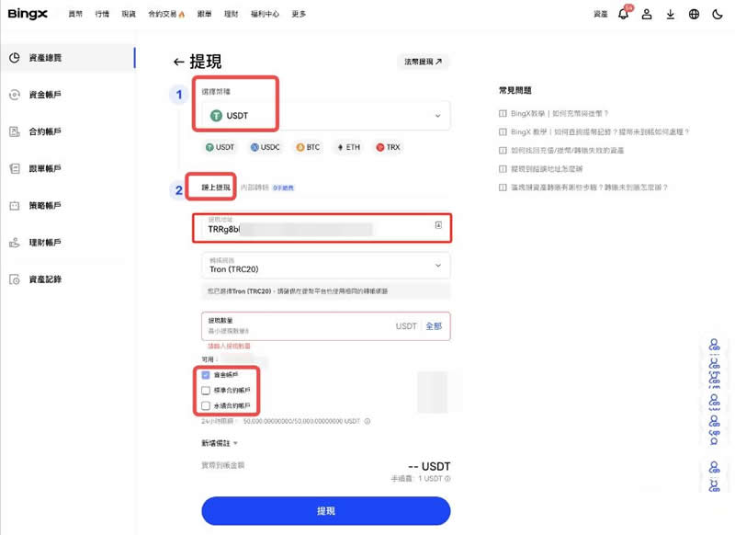735x535 pixels.
Task: Click the user profile icon
Action: tap(648, 15)
